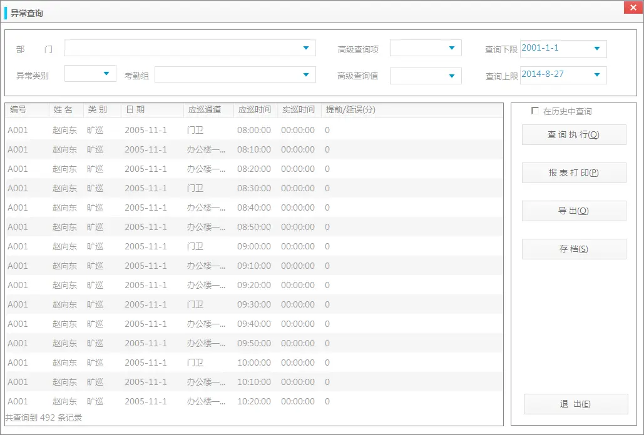Open the 异常类别 category dropdown

[111, 72]
